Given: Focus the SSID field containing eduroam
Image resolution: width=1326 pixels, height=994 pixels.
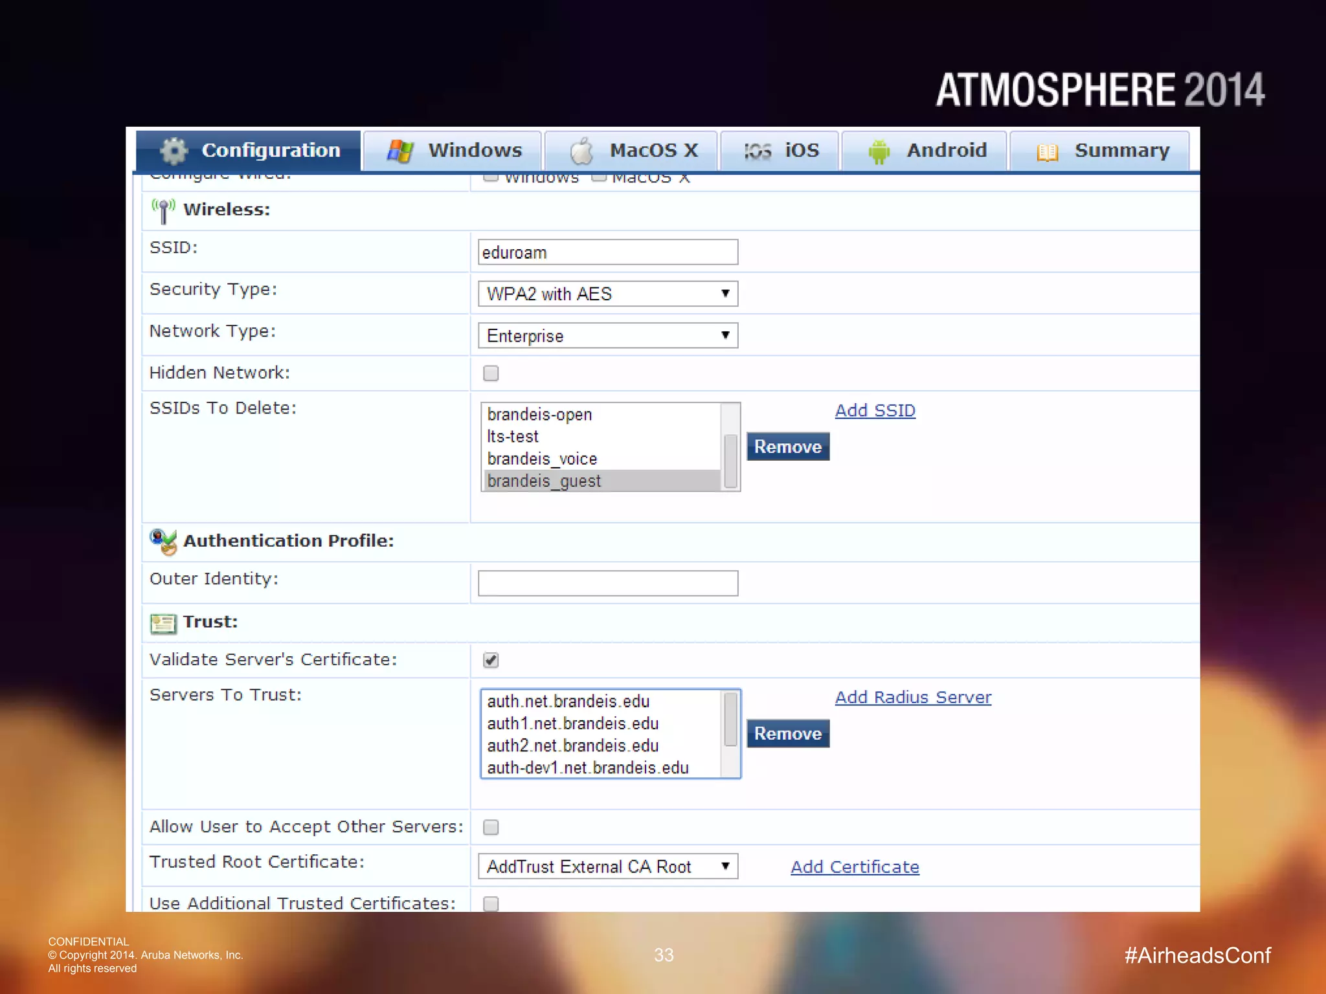Looking at the screenshot, I should (x=608, y=252).
